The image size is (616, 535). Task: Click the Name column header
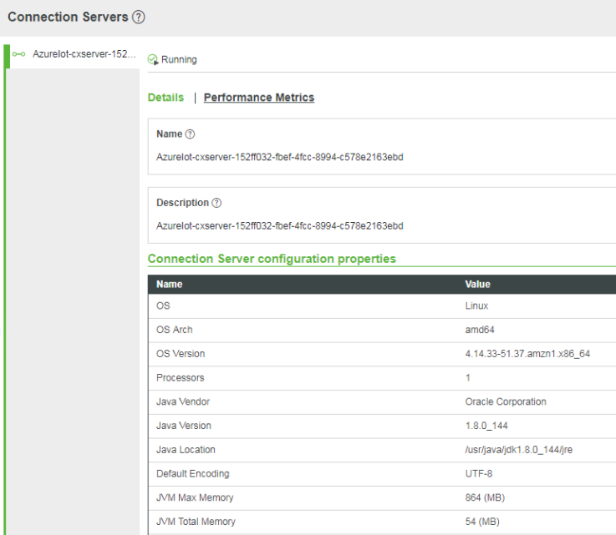click(170, 285)
